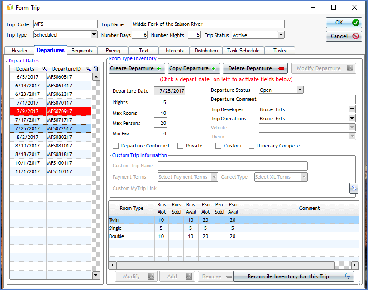Open the Trip Type dropdown

click(94, 34)
